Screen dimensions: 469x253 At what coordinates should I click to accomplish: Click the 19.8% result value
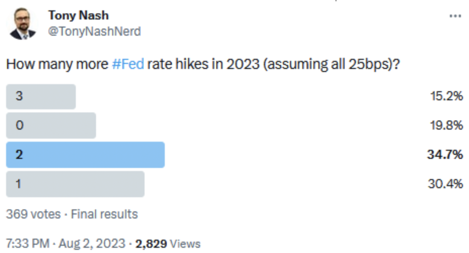tap(446, 125)
